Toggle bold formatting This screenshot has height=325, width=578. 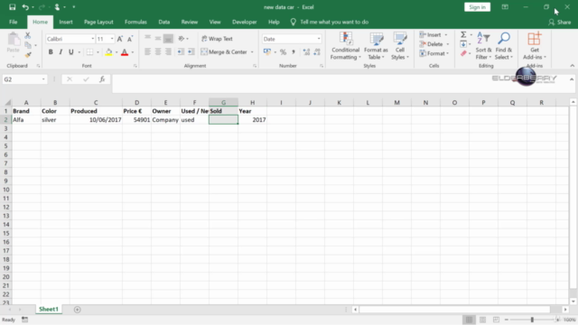[51, 52]
